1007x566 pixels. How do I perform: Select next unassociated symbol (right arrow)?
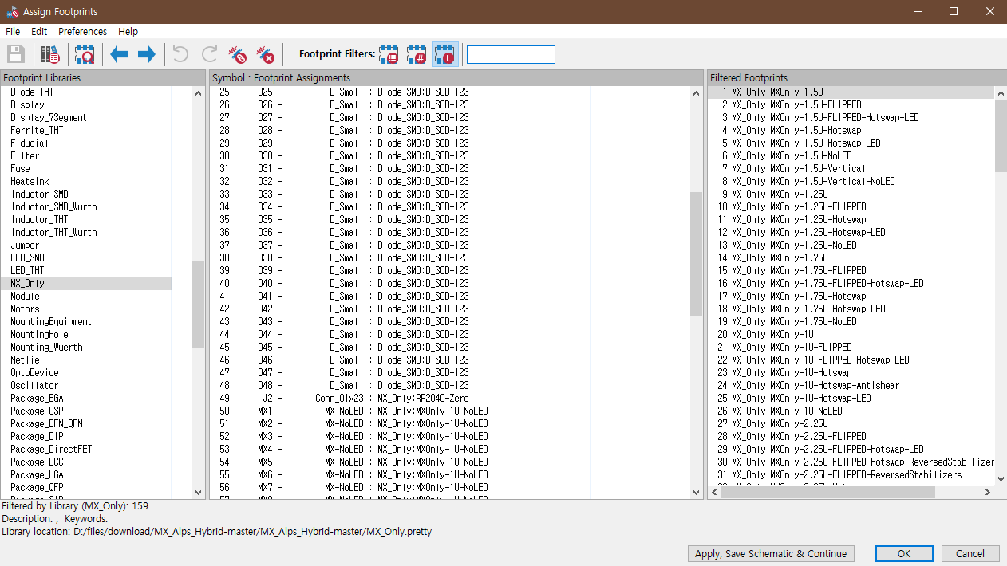[x=147, y=55]
